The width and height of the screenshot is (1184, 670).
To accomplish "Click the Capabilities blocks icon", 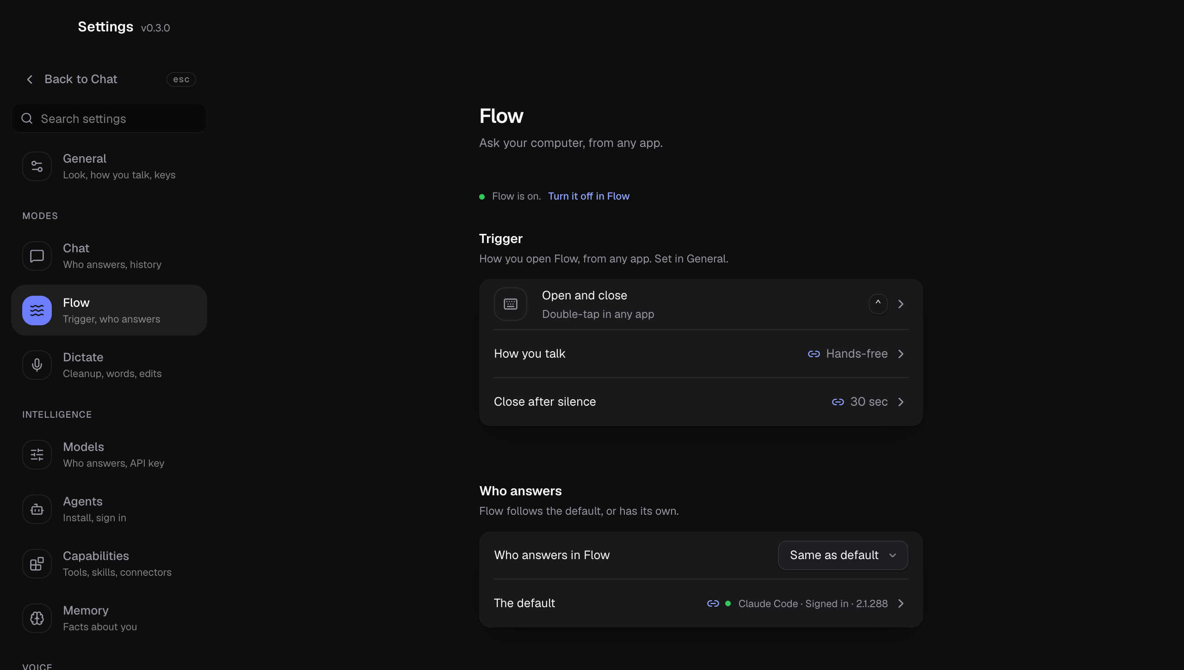I will [37, 564].
